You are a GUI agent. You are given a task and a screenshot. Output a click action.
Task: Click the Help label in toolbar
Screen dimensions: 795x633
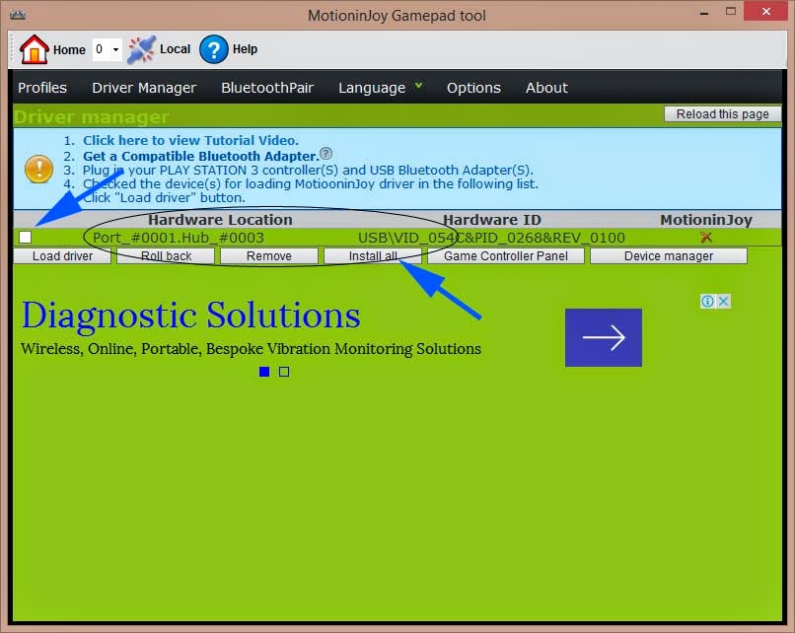245,49
